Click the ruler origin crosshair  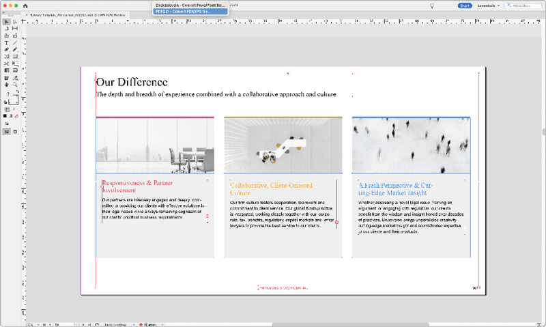23,21
